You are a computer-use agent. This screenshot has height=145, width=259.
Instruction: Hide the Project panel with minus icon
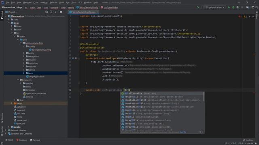point(66,12)
